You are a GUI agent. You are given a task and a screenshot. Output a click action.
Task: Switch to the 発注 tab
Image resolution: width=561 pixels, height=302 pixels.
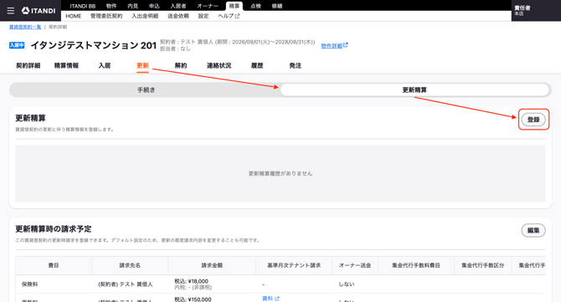point(296,66)
